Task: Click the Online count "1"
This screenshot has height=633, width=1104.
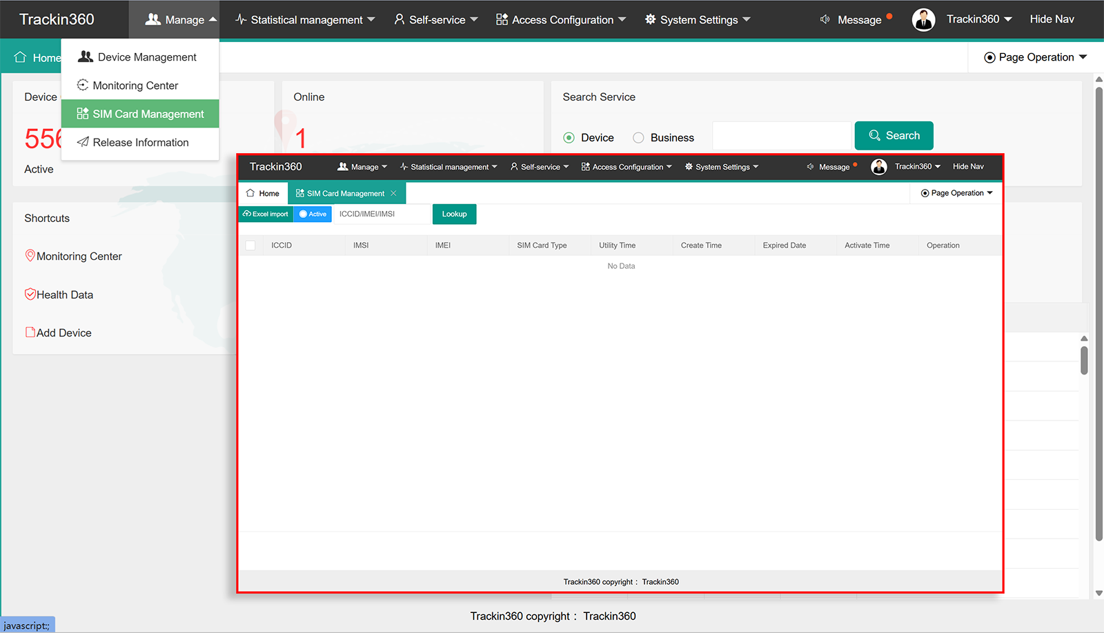Action: (x=301, y=139)
